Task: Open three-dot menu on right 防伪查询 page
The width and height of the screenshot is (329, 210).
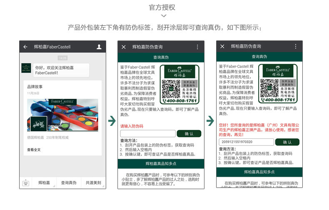Action: [x=295, y=46]
